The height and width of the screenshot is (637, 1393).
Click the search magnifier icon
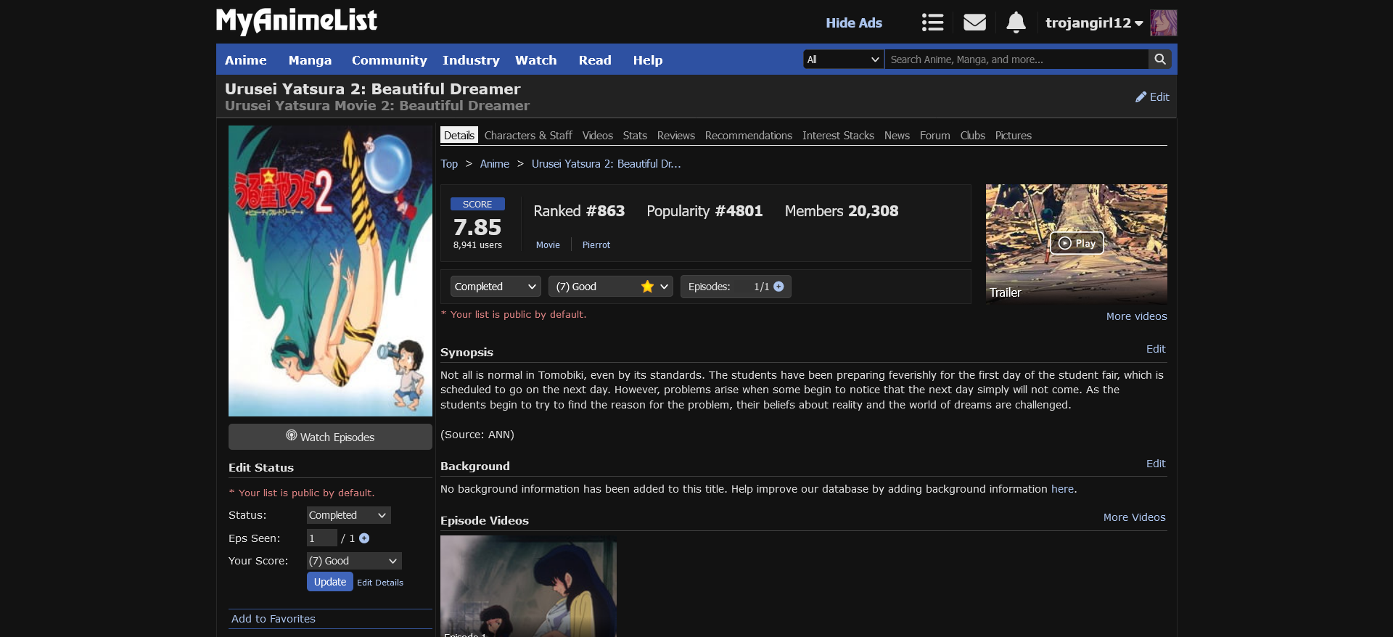1160,59
